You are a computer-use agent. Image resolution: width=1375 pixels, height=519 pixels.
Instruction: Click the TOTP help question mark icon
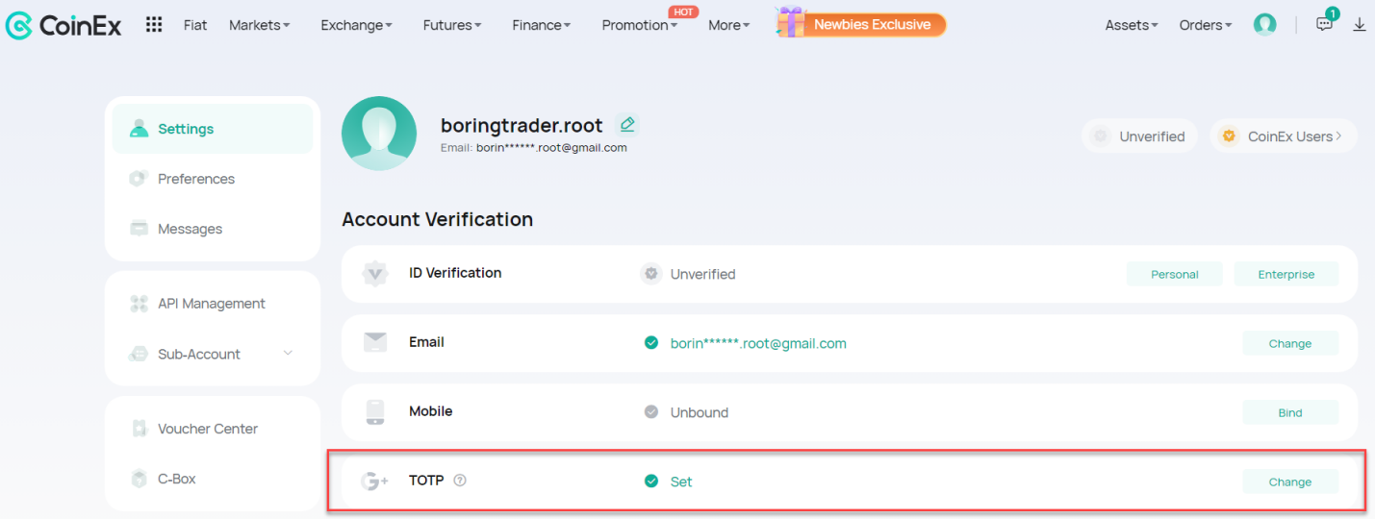coord(460,481)
